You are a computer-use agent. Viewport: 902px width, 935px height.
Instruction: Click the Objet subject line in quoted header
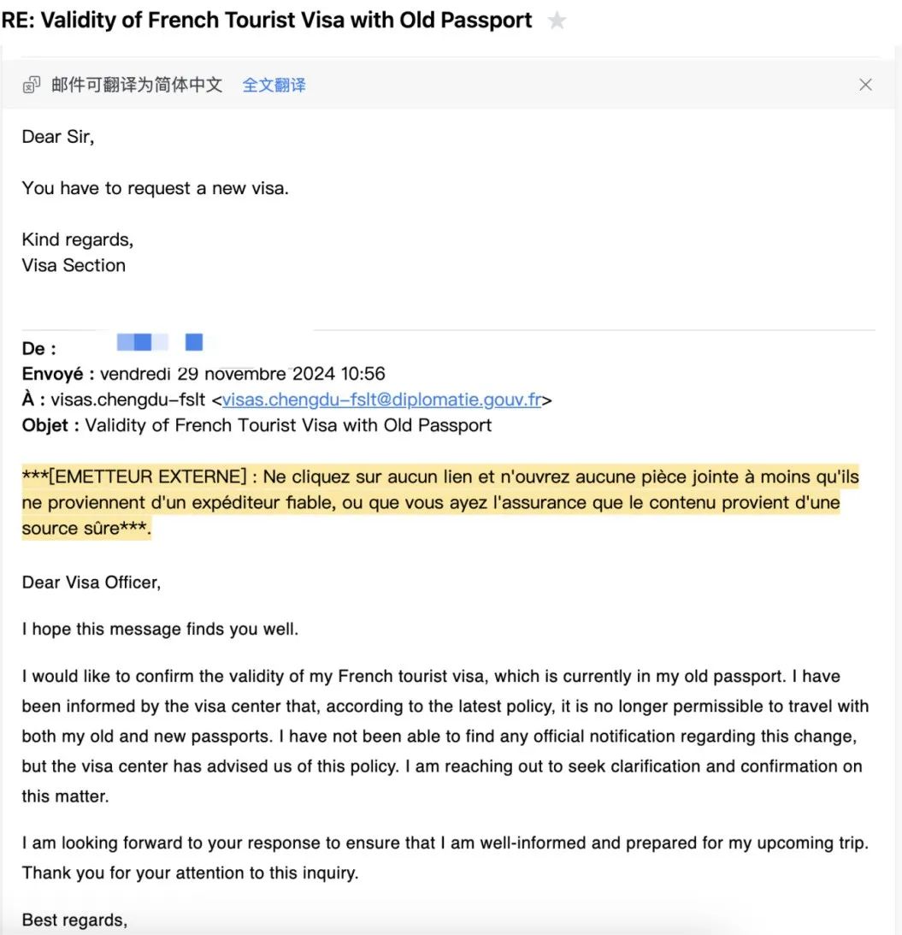[256, 425]
